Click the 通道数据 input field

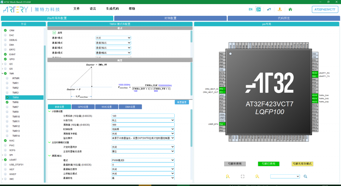[x=143, y=165]
